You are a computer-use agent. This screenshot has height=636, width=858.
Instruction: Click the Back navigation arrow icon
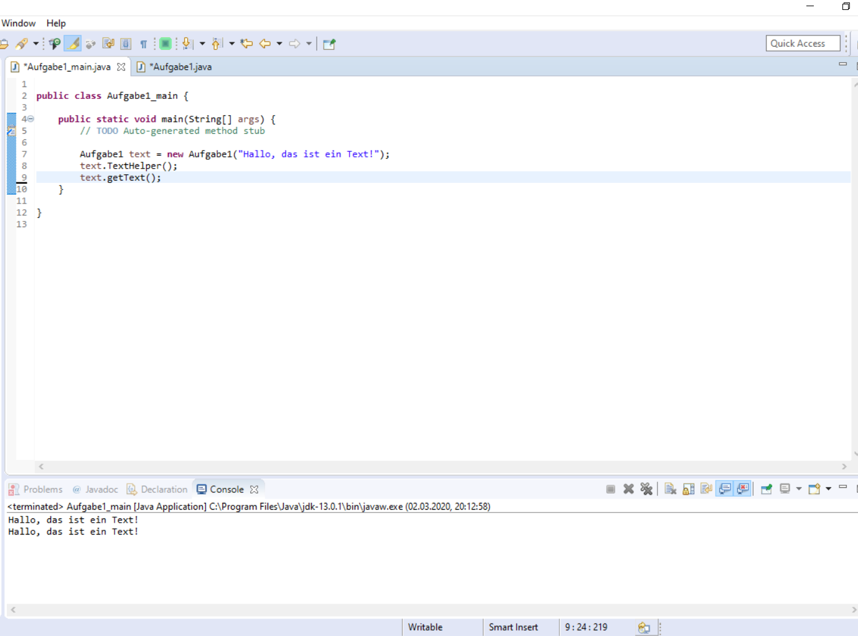pyautogui.click(x=264, y=43)
